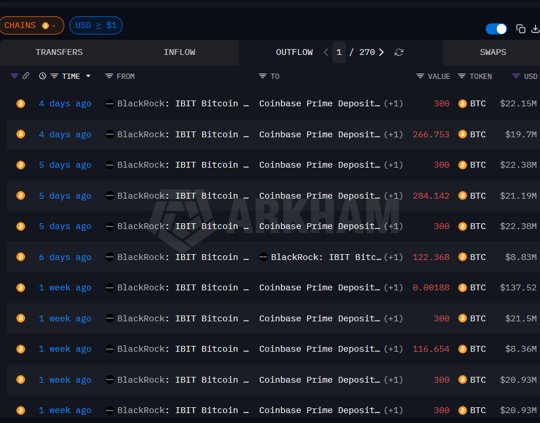Image resolution: width=540 pixels, height=423 pixels.
Task: Click the purple filter icon in header
Action: click(x=15, y=76)
